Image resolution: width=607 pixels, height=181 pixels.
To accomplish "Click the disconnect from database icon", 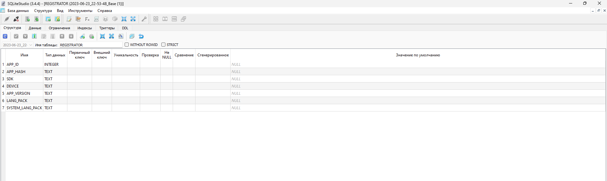I will pyautogui.click(x=16, y=19).
